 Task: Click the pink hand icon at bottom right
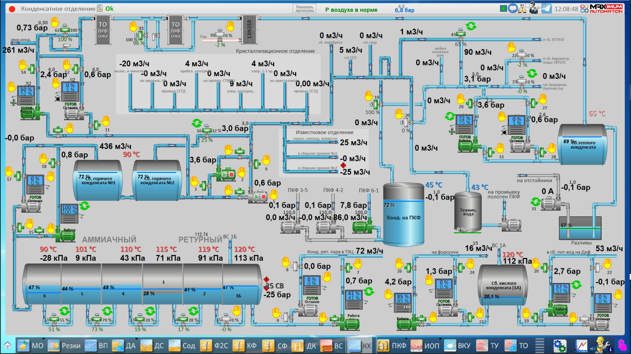coord(623,346)
